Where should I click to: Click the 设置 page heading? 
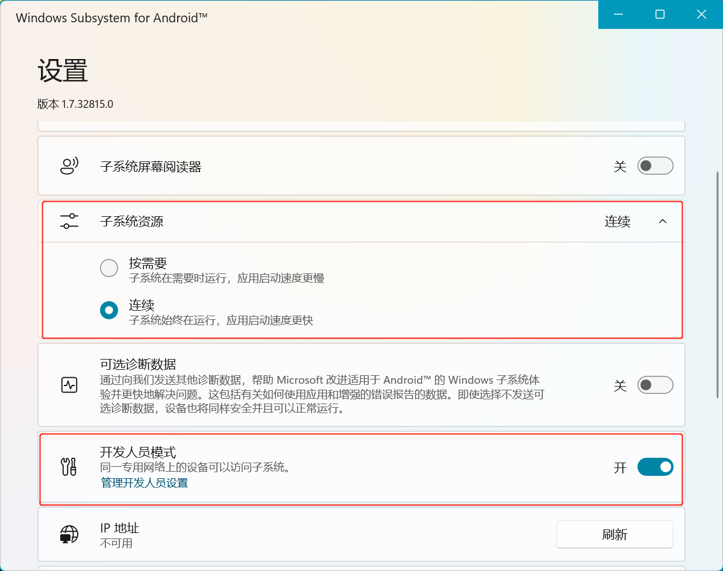pos(63,70)
